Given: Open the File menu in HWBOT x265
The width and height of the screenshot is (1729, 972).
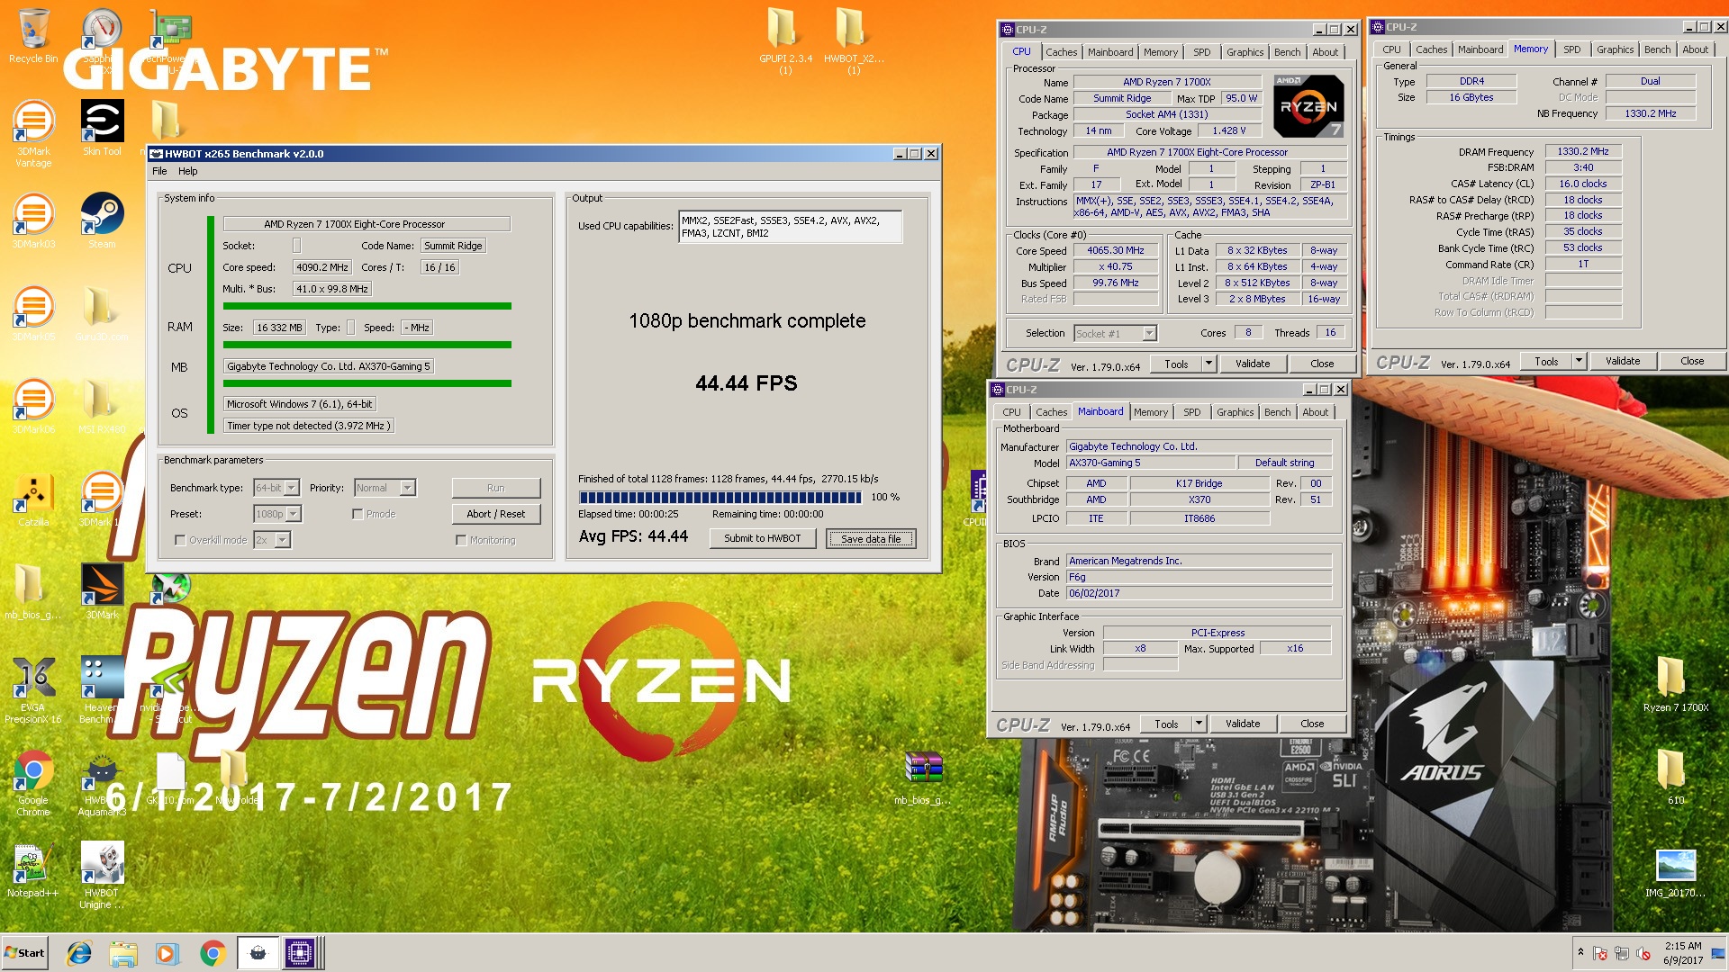Looking at the screenshot, I should tap(159, 171).
